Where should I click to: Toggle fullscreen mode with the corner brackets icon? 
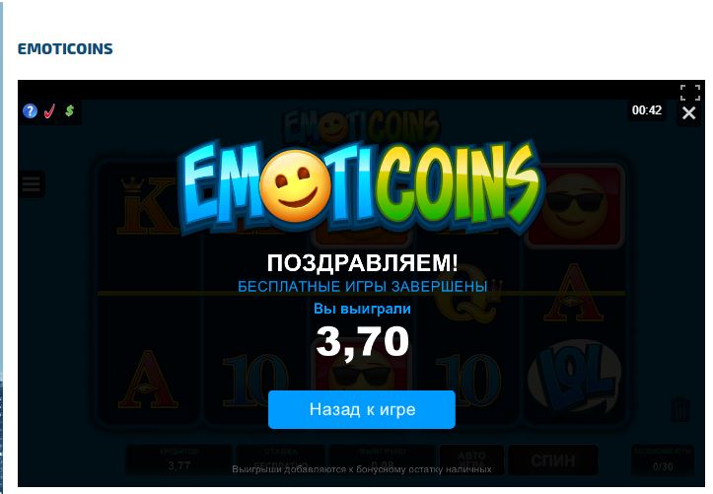(689, 93)
